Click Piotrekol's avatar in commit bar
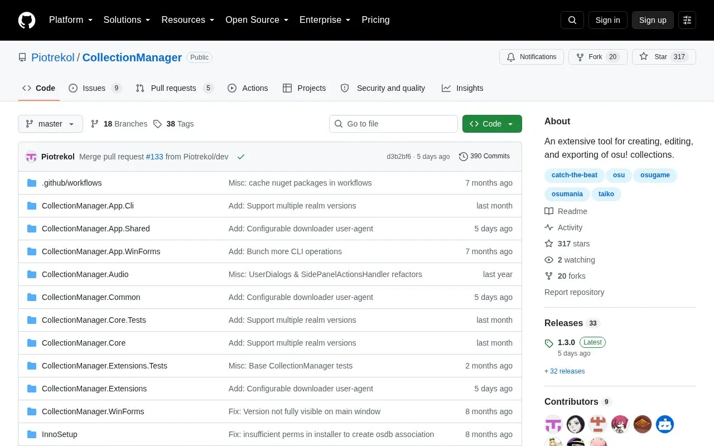Viewport: 714px width, 446px height. tap(31, 157)
